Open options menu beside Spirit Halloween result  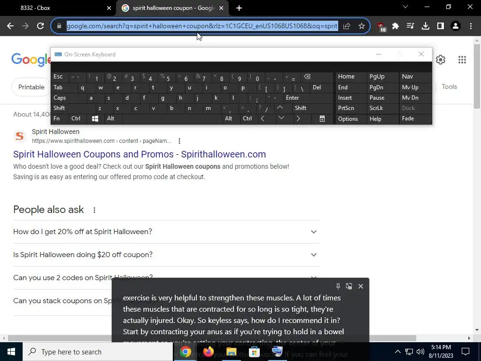point(179,141)
